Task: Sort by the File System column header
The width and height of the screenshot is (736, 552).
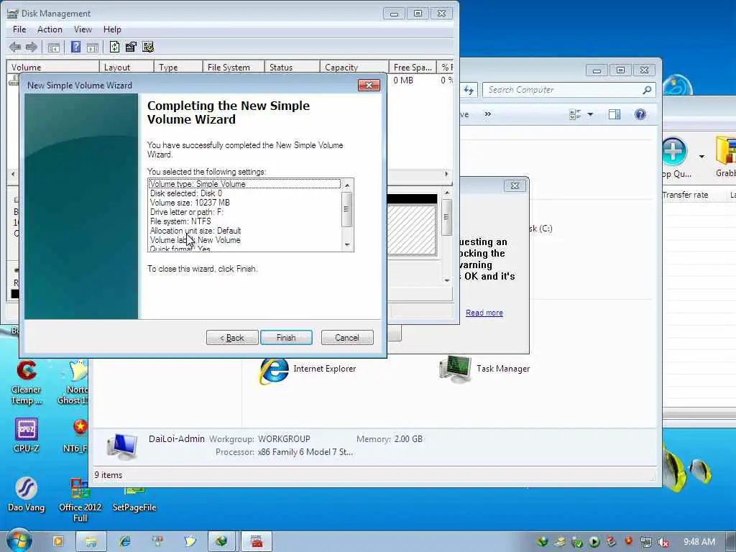Action: pos(234,67)
